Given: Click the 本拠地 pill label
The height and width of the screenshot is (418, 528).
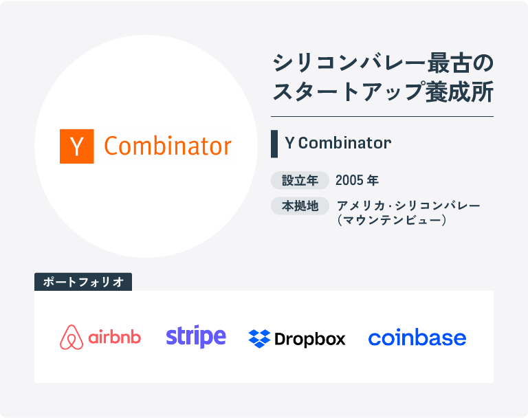Looking at the screenshot, I should (x=300, y=206).
